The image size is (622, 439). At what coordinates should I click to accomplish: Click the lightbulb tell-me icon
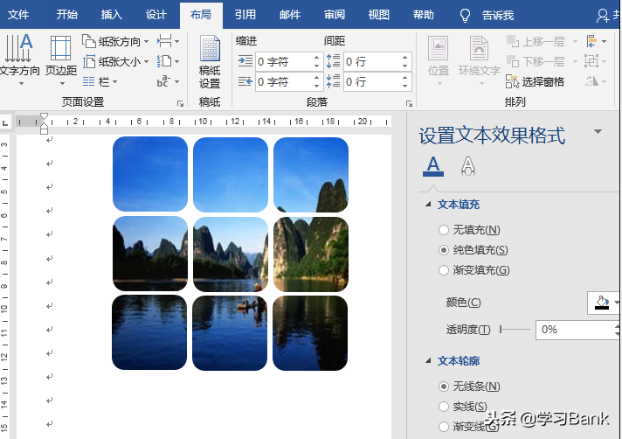pyautogui.click(x=465, y=16)
